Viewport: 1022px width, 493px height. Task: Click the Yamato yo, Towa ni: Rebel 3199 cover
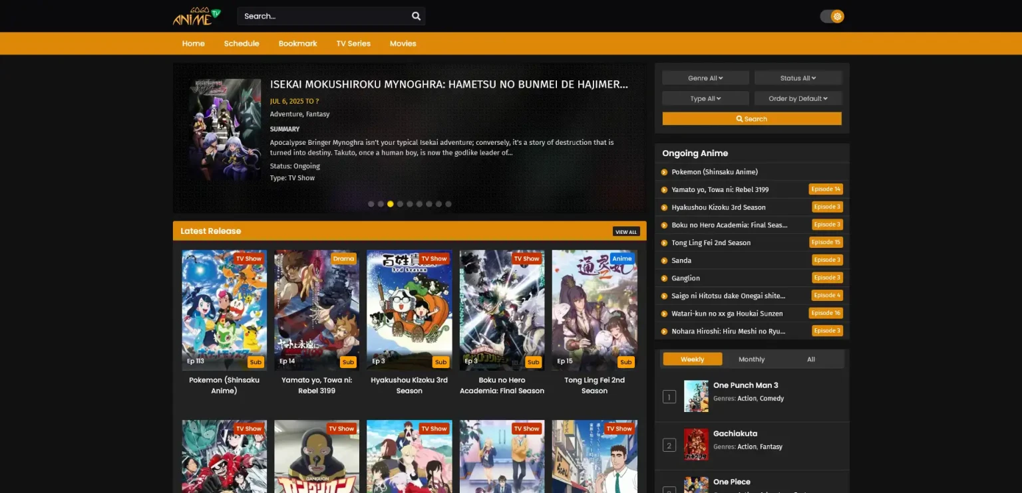click(317, 310)
